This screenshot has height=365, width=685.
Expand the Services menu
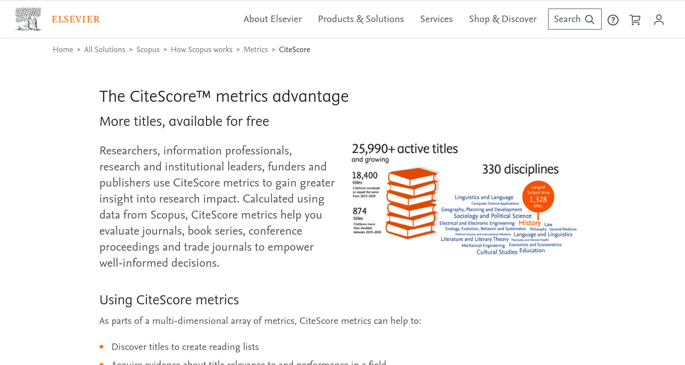436,19
